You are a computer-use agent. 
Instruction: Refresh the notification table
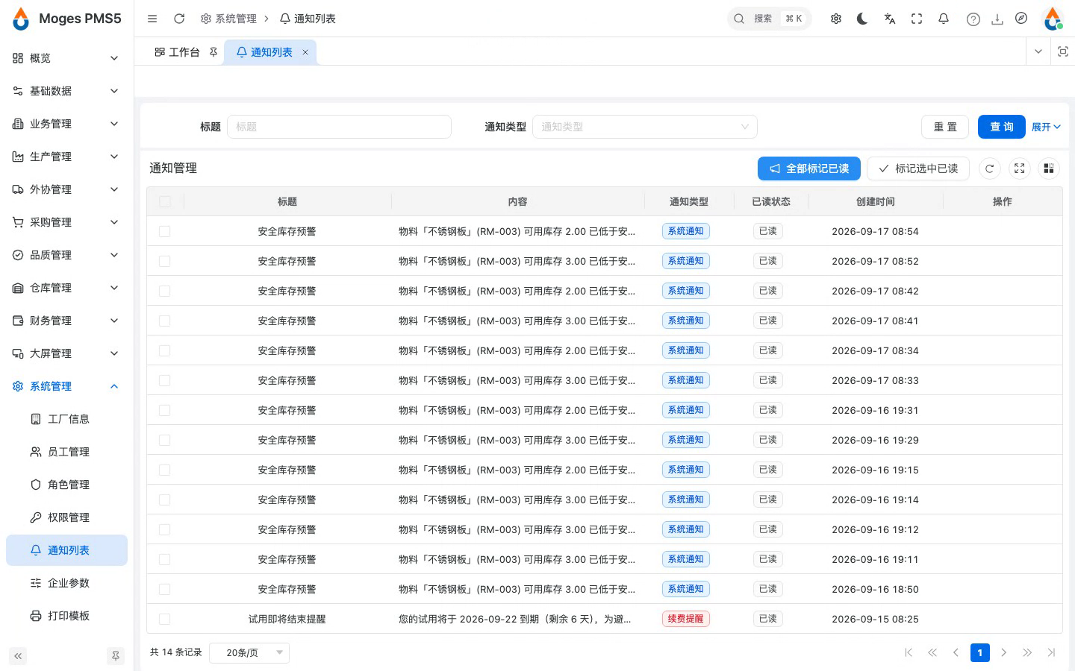tap(989, 168)
